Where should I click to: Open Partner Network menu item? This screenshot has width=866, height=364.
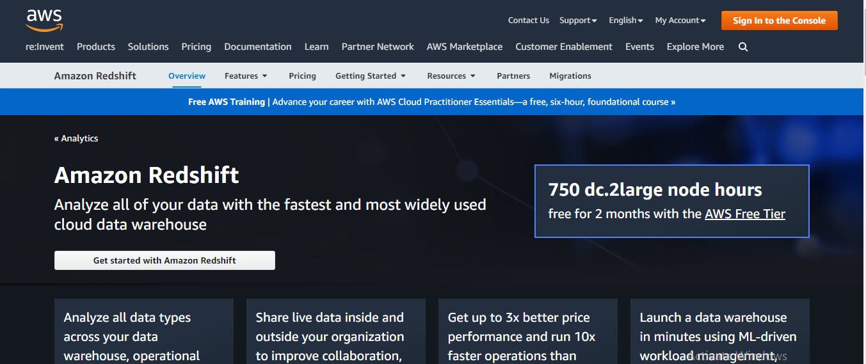pos(378,47)
